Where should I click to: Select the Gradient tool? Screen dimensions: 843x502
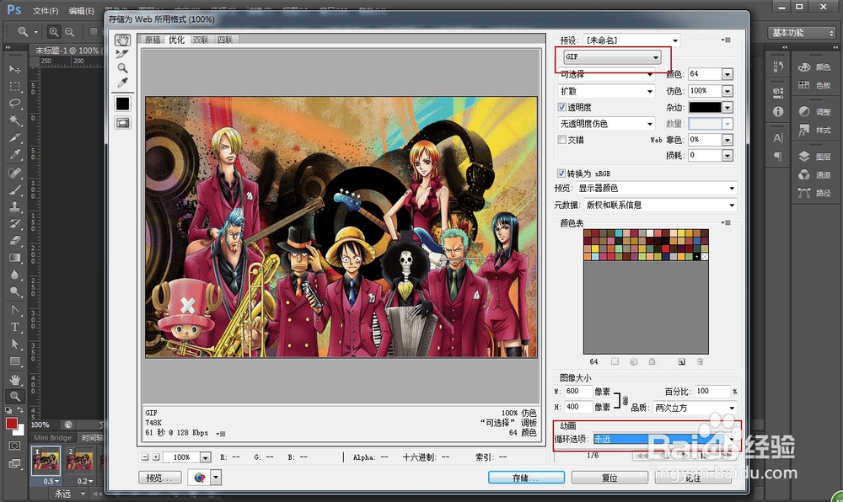(x=15, y=258)
